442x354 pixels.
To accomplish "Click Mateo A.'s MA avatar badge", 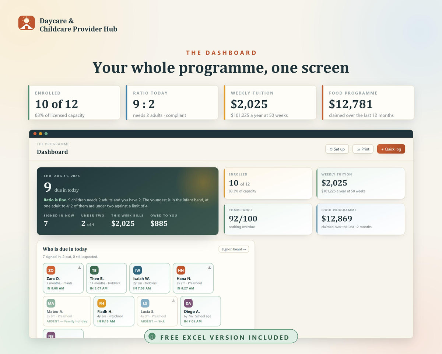I will tap(51, 303).
